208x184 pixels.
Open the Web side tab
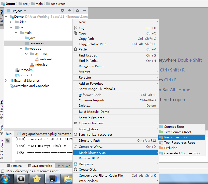2,130
